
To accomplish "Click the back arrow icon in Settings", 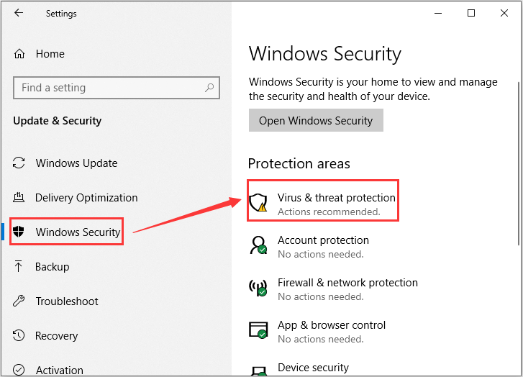I will pos(19,13).
